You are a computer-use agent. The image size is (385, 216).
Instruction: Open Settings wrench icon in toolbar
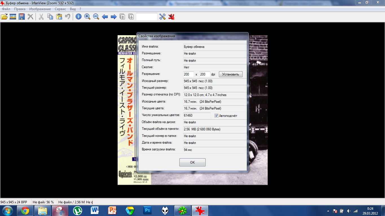pos(162,17)
